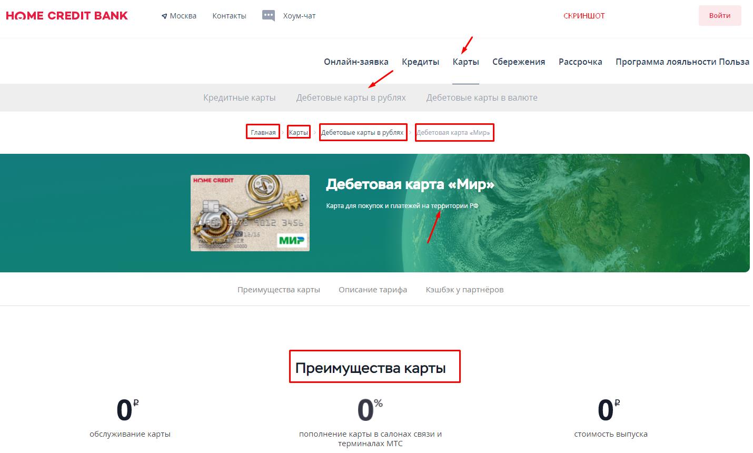753x453 pixels.
Task: Click the обслуживание карты benefit text
Action: [130, 434]
